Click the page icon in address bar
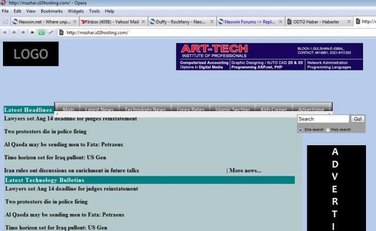The image size is (376, 231). [61, 32]
